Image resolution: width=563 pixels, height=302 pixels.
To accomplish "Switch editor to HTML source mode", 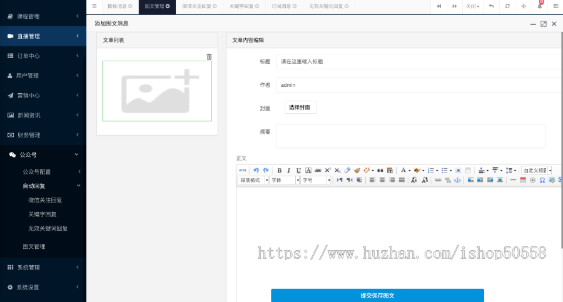I will click(x=243, y=170).
